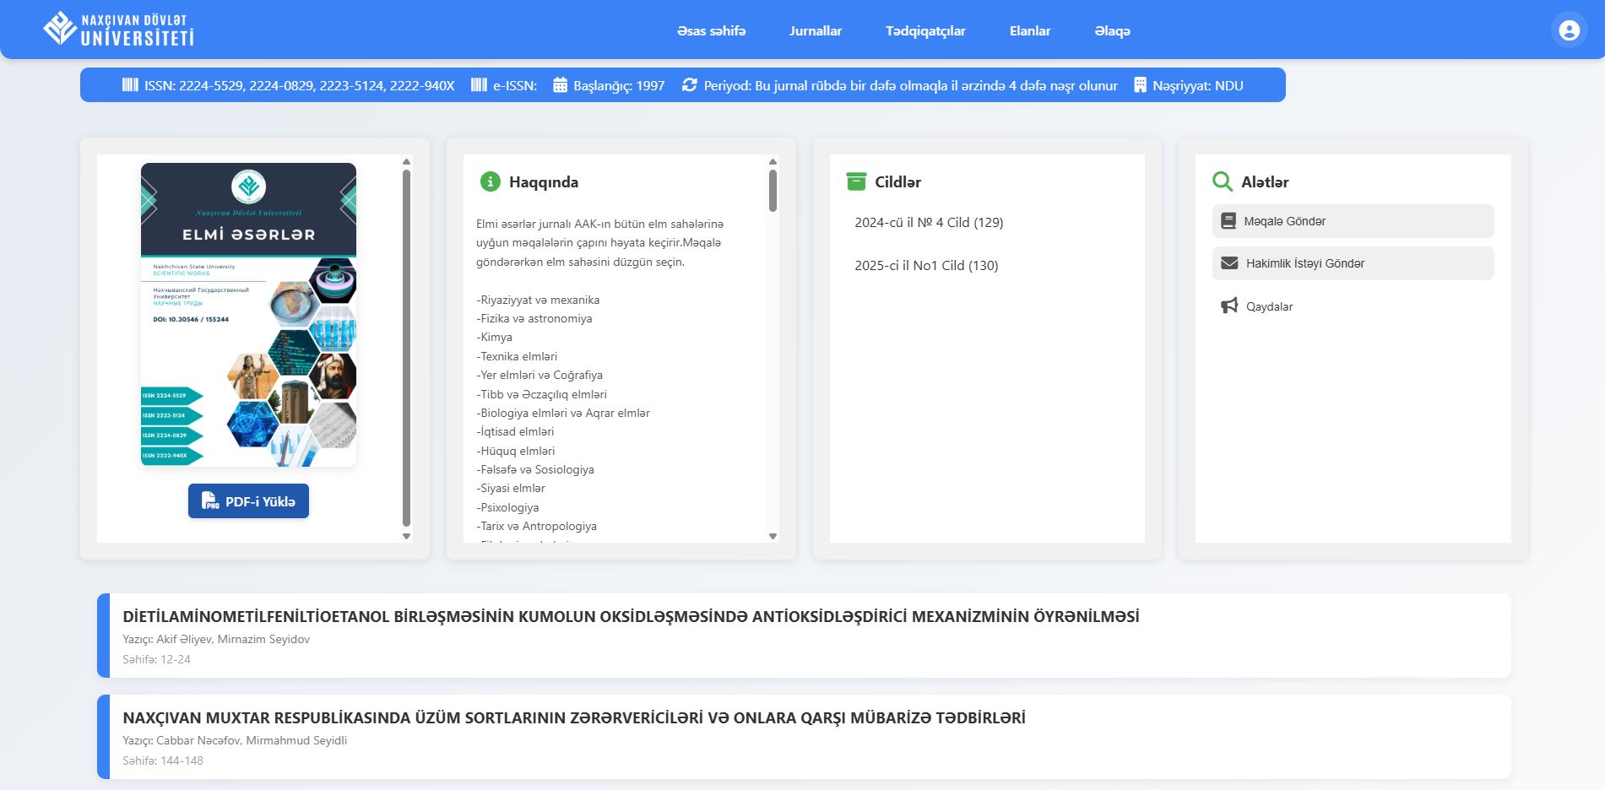Click the down arrow on the Haqqında scrollbar

tap(771, 533)
